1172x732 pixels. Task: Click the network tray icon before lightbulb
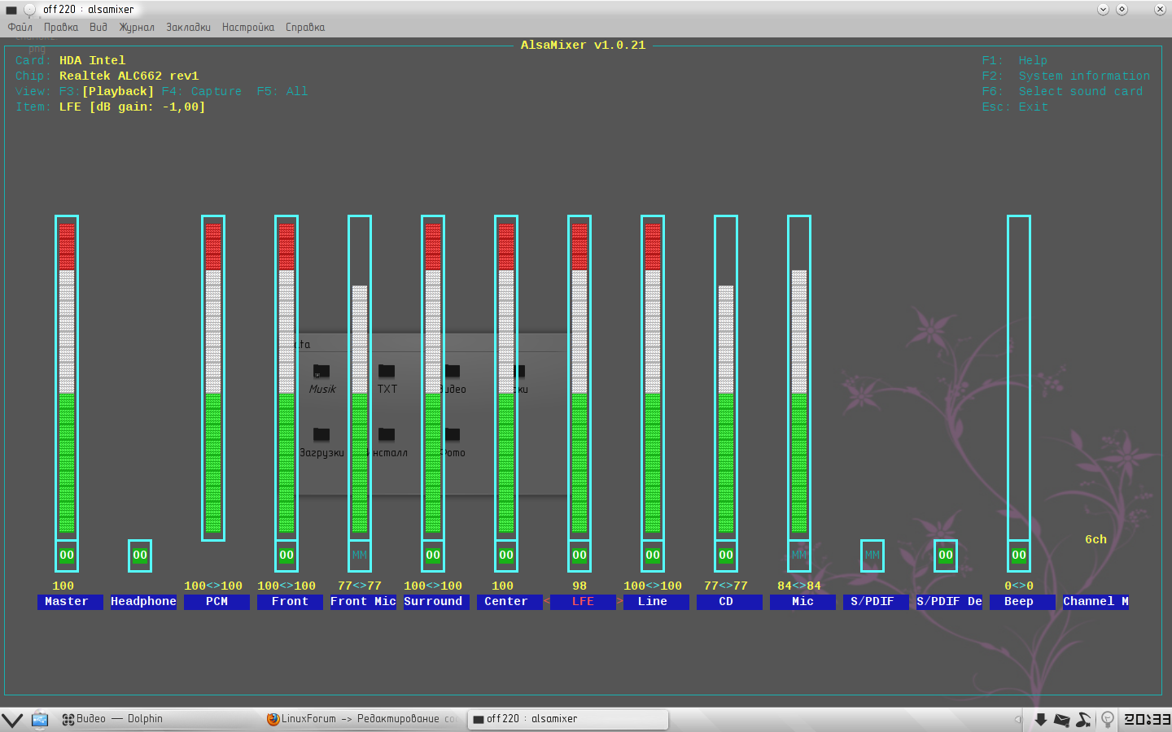point(1083,720)
